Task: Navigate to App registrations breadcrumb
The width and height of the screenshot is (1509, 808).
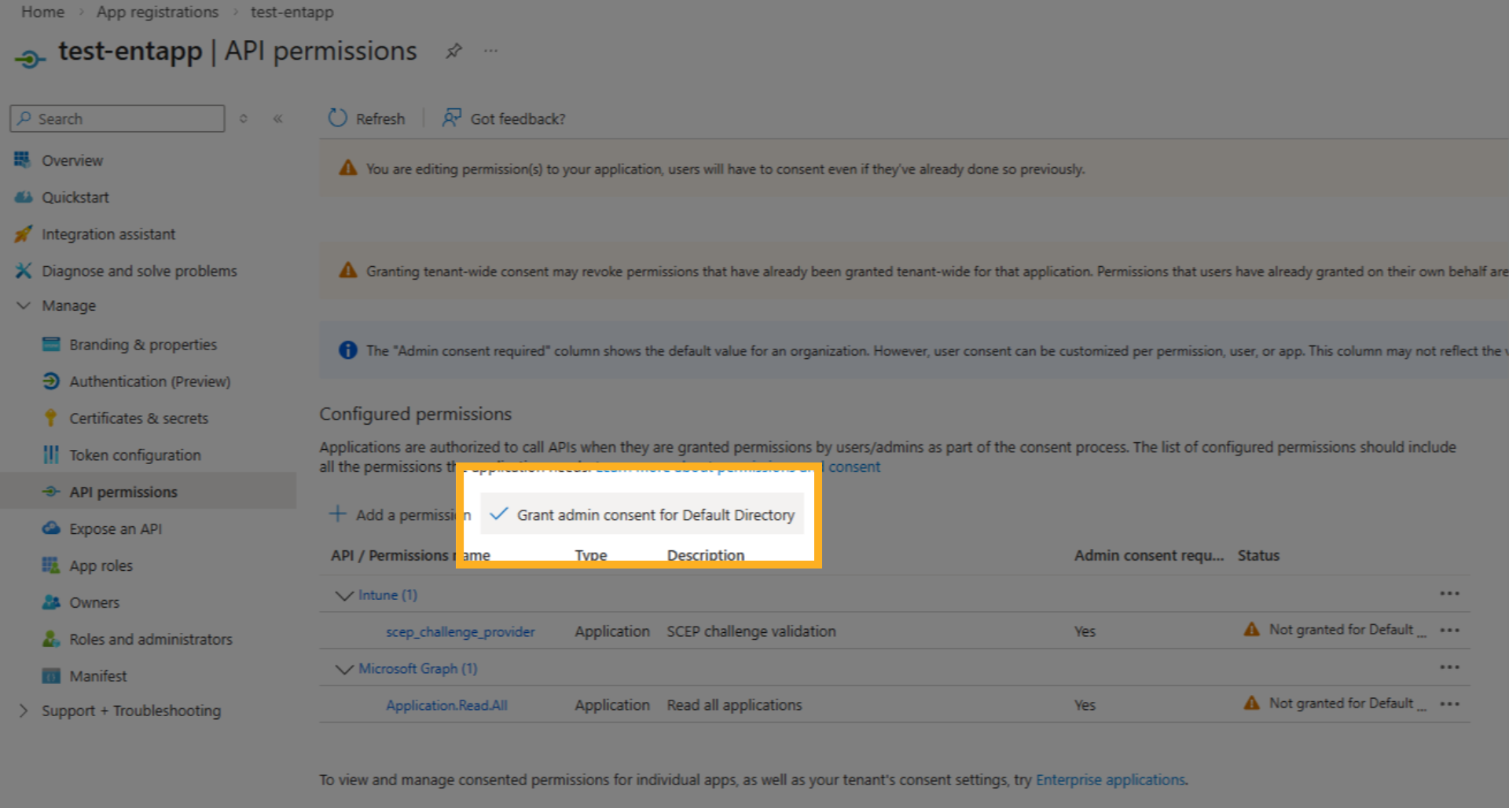Action: point(157,12)
